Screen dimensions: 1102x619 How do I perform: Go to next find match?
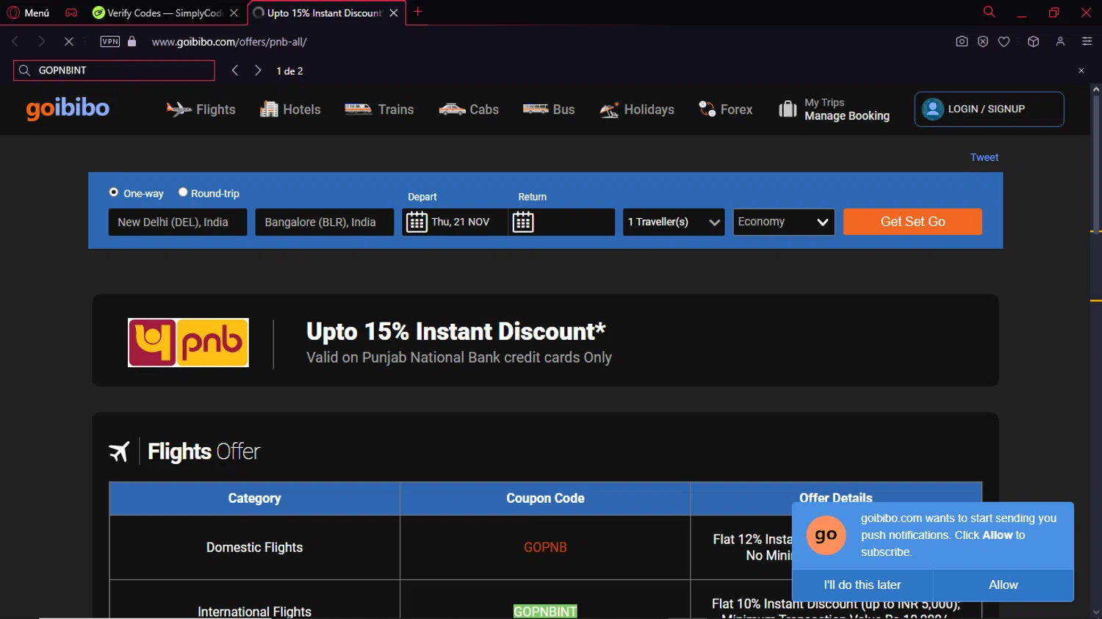pos(258,70)
